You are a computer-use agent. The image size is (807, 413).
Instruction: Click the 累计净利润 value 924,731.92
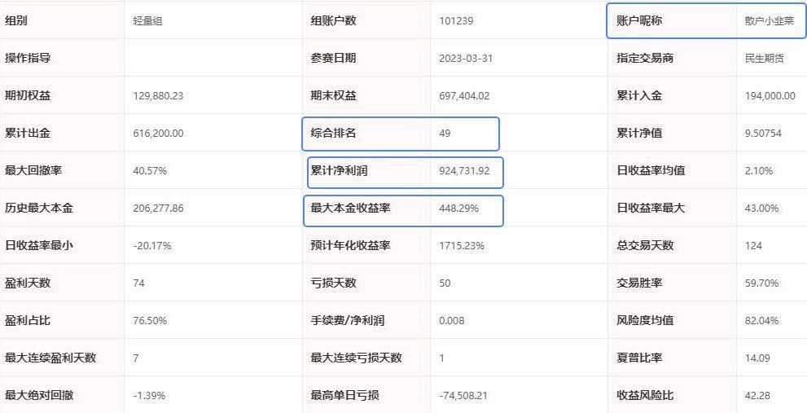[x=464, y=171]
